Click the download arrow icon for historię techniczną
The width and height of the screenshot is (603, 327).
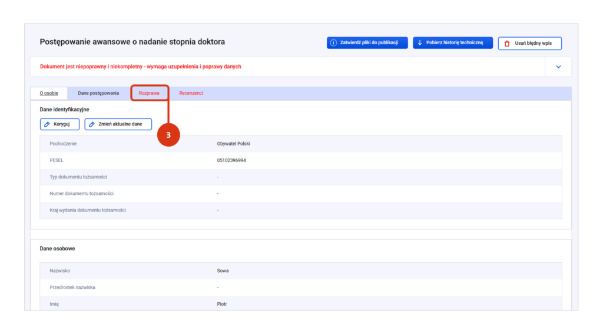click(420, 43)
